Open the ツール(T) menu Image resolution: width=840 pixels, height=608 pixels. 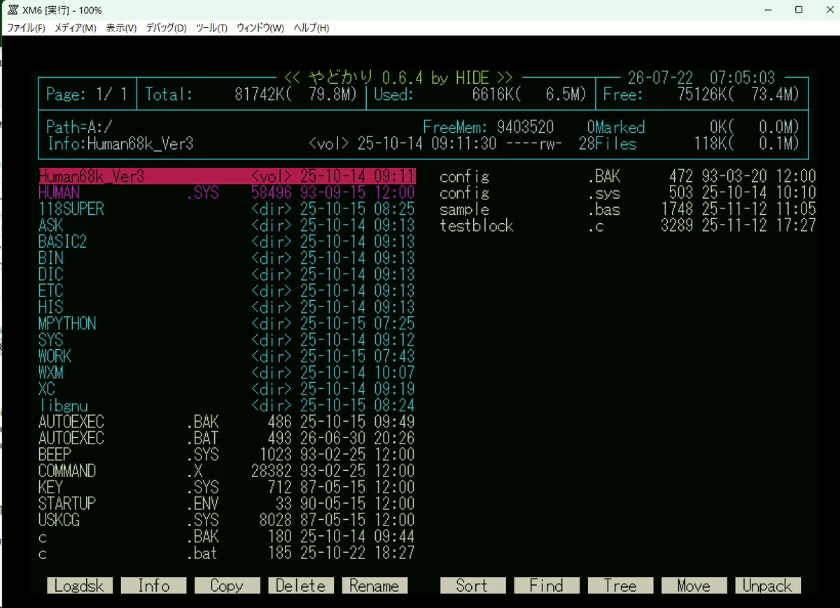[x=211, y=28]
